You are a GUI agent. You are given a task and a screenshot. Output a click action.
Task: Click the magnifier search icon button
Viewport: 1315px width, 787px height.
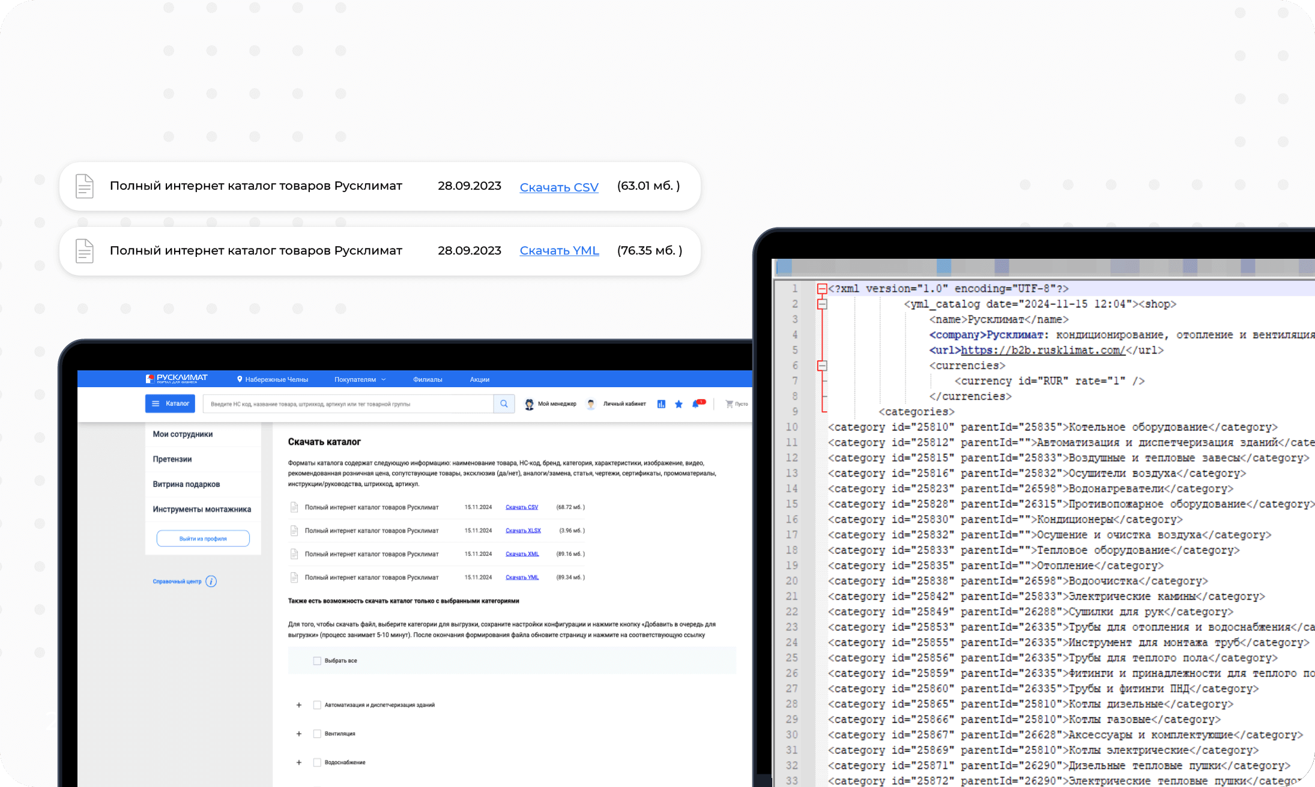click(x=504, y=404)
